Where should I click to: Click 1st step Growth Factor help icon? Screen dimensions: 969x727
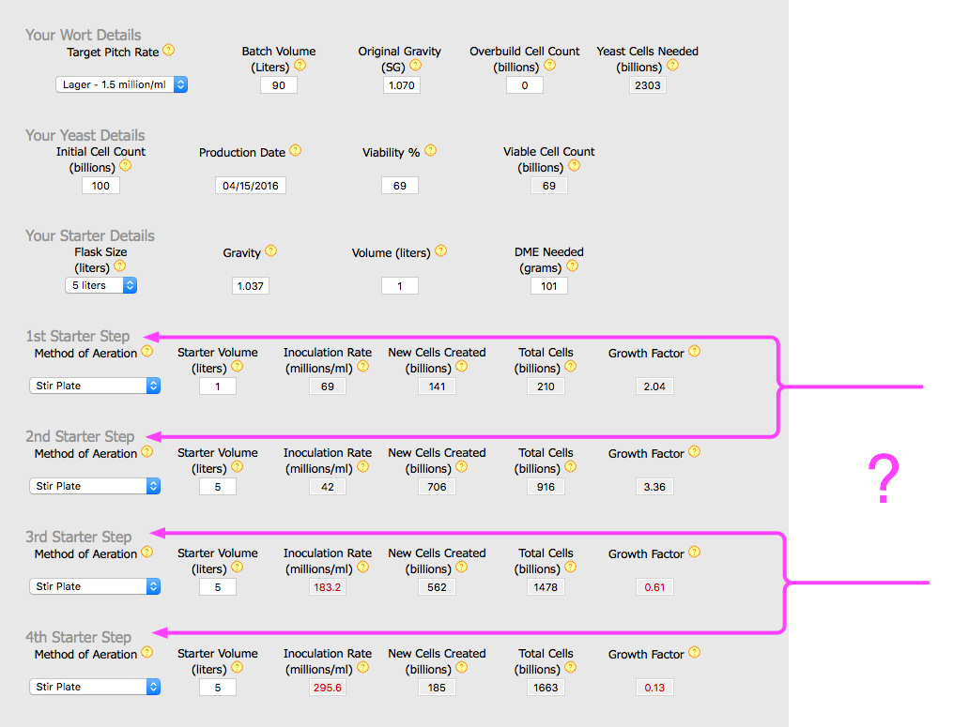coord(695,351)
